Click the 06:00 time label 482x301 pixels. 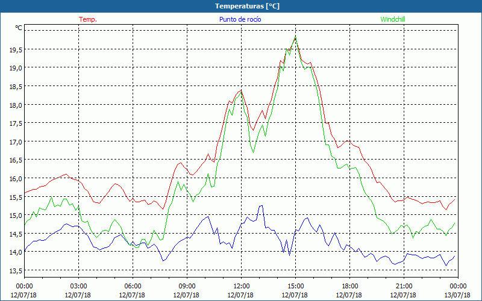point(133,287)
